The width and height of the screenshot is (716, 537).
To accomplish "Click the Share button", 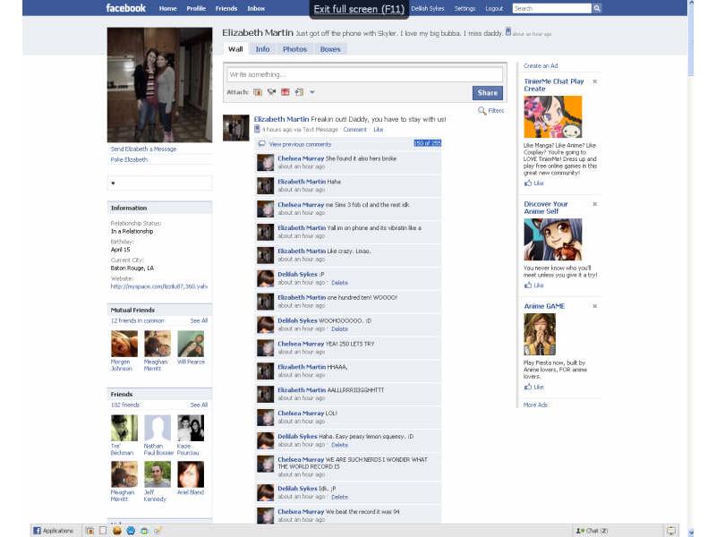I will [488, 92].
